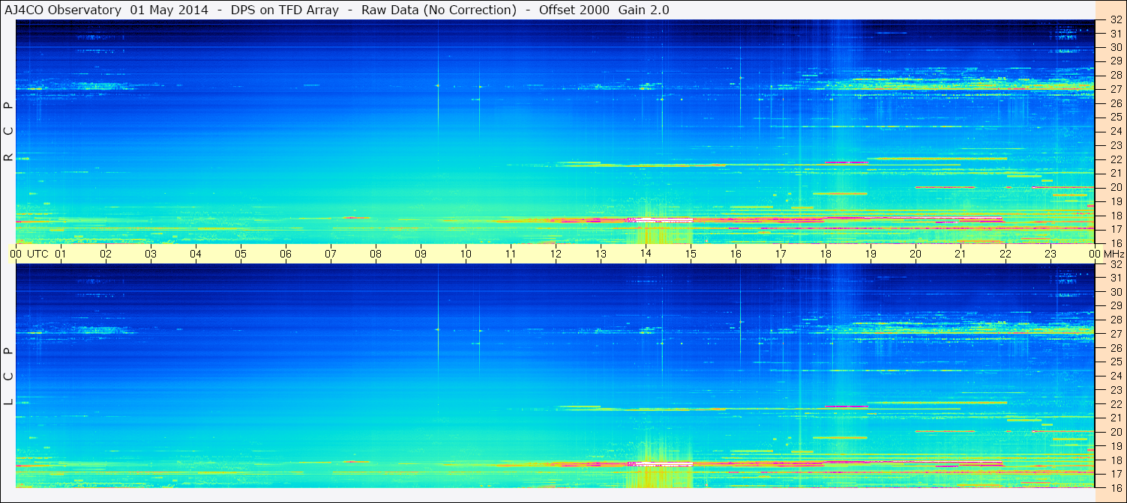The height and width of the screenshot is (503, 1127).
Task: Click the 28 MHz label of the RCP panel
Action: tap(1116, 75)
